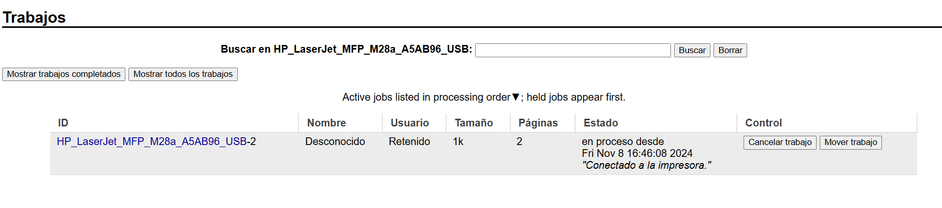
Task: Click the Páginas column header
Action: tap(538, 123)
